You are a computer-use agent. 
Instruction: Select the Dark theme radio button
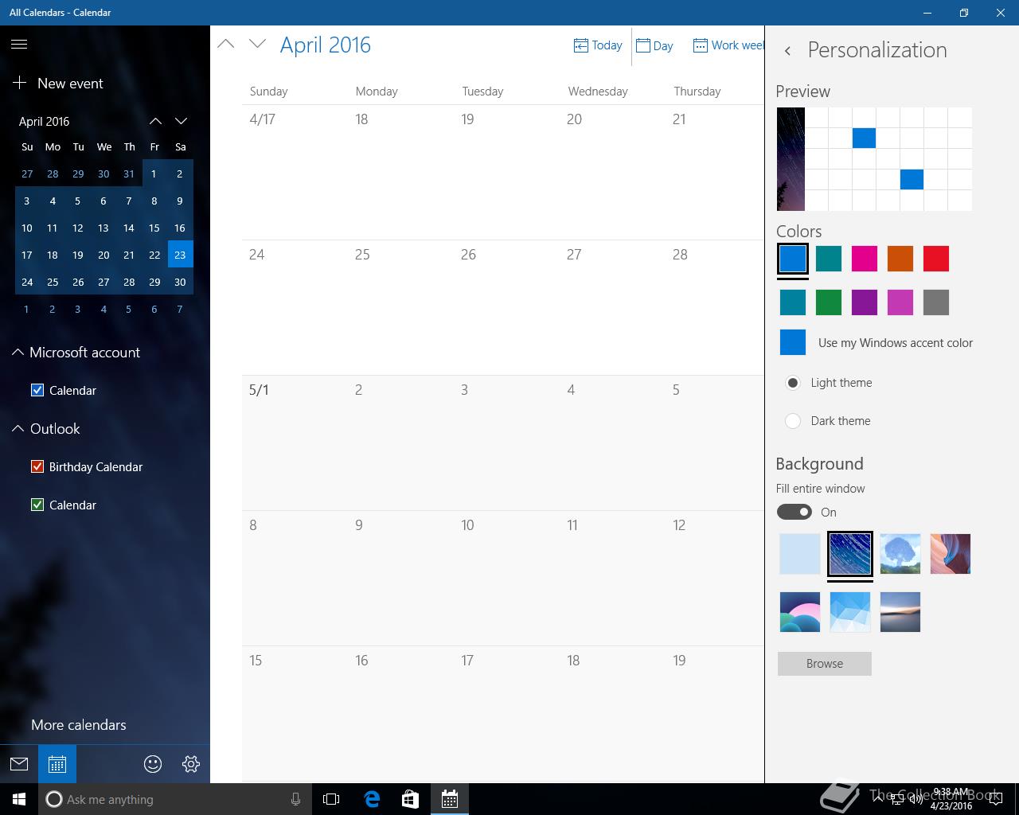coord(793,421)
